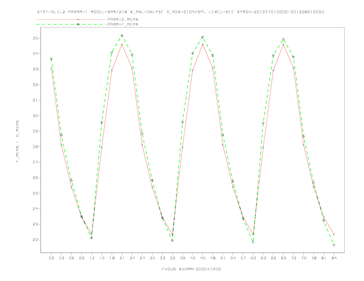Click the x-axis tick label 51

pyautogui.click(x=223, y=258)
